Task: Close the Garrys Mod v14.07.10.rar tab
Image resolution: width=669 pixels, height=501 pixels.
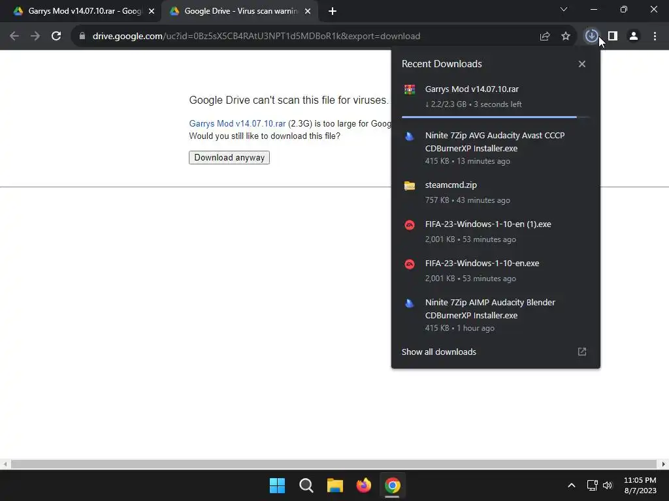Action: [152, 12]
